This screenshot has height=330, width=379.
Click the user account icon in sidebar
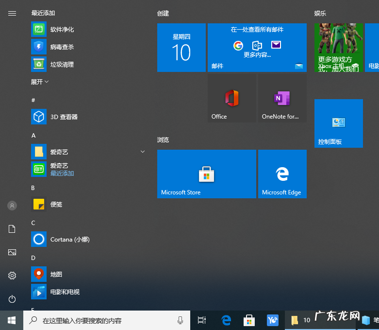point(12,206)
